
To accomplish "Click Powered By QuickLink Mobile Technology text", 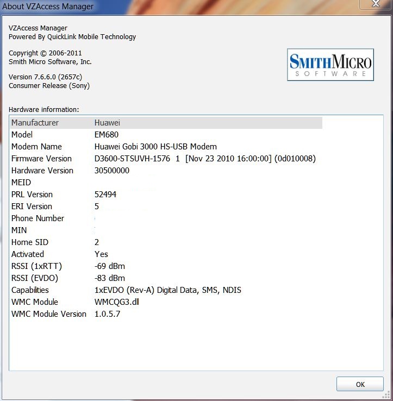I will [x=72, y=37].
